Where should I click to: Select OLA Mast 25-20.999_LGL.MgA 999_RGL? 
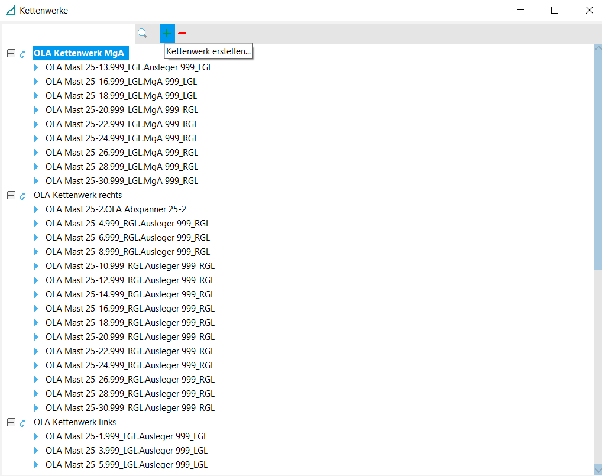[x=121, y=110]
